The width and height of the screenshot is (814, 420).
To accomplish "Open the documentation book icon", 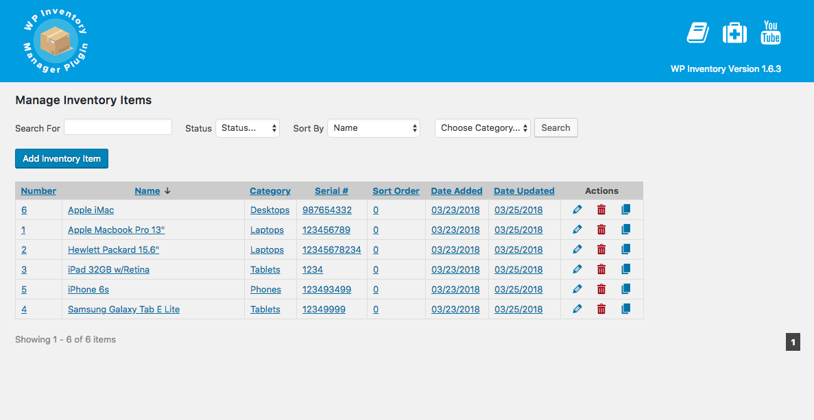I will point(697,33).
